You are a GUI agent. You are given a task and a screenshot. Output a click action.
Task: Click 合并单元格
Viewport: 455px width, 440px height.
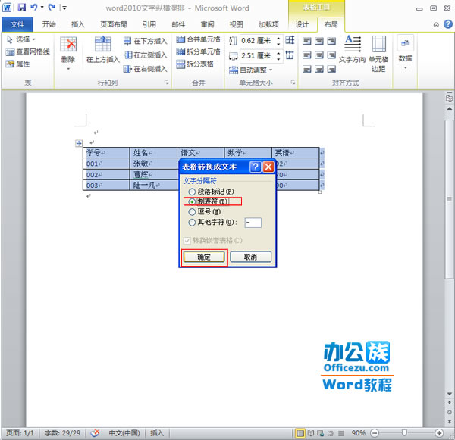198,39
